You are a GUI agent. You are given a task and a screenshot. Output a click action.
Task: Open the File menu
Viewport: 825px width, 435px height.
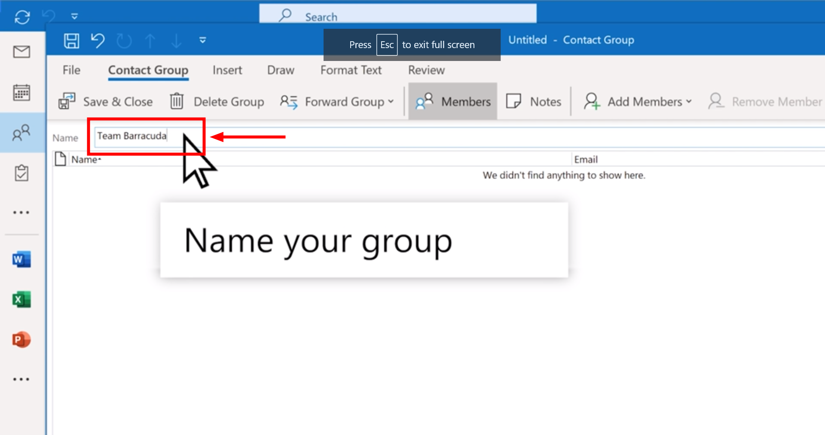(x=71, y=70)
